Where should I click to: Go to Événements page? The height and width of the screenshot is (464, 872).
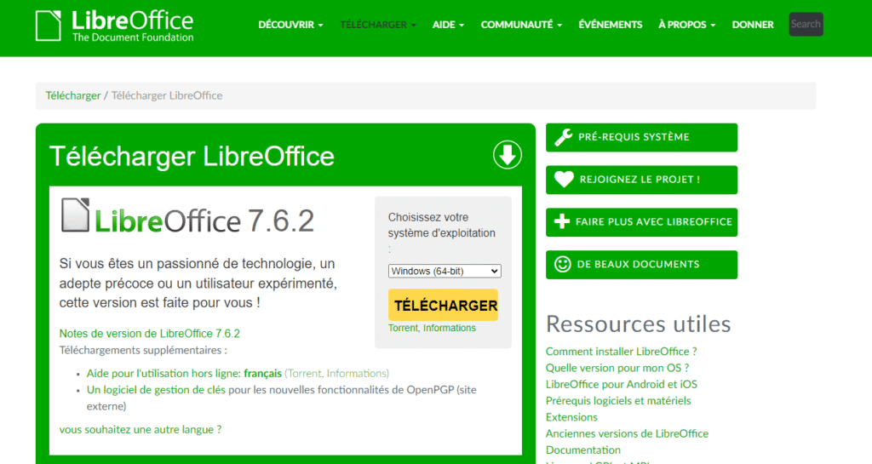click(x=610, y=25)
